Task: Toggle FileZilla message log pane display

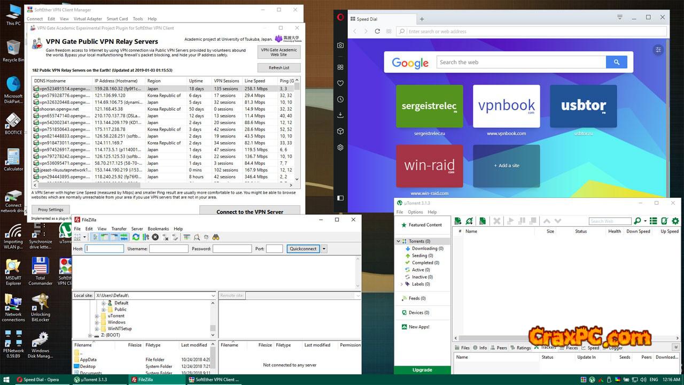Action: coord(96,237)
